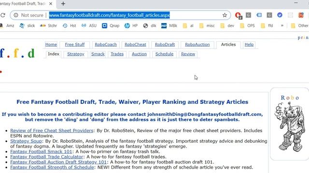Open the Review sub-tab
This screenshot has width=309, height=173.
point(188,54)
